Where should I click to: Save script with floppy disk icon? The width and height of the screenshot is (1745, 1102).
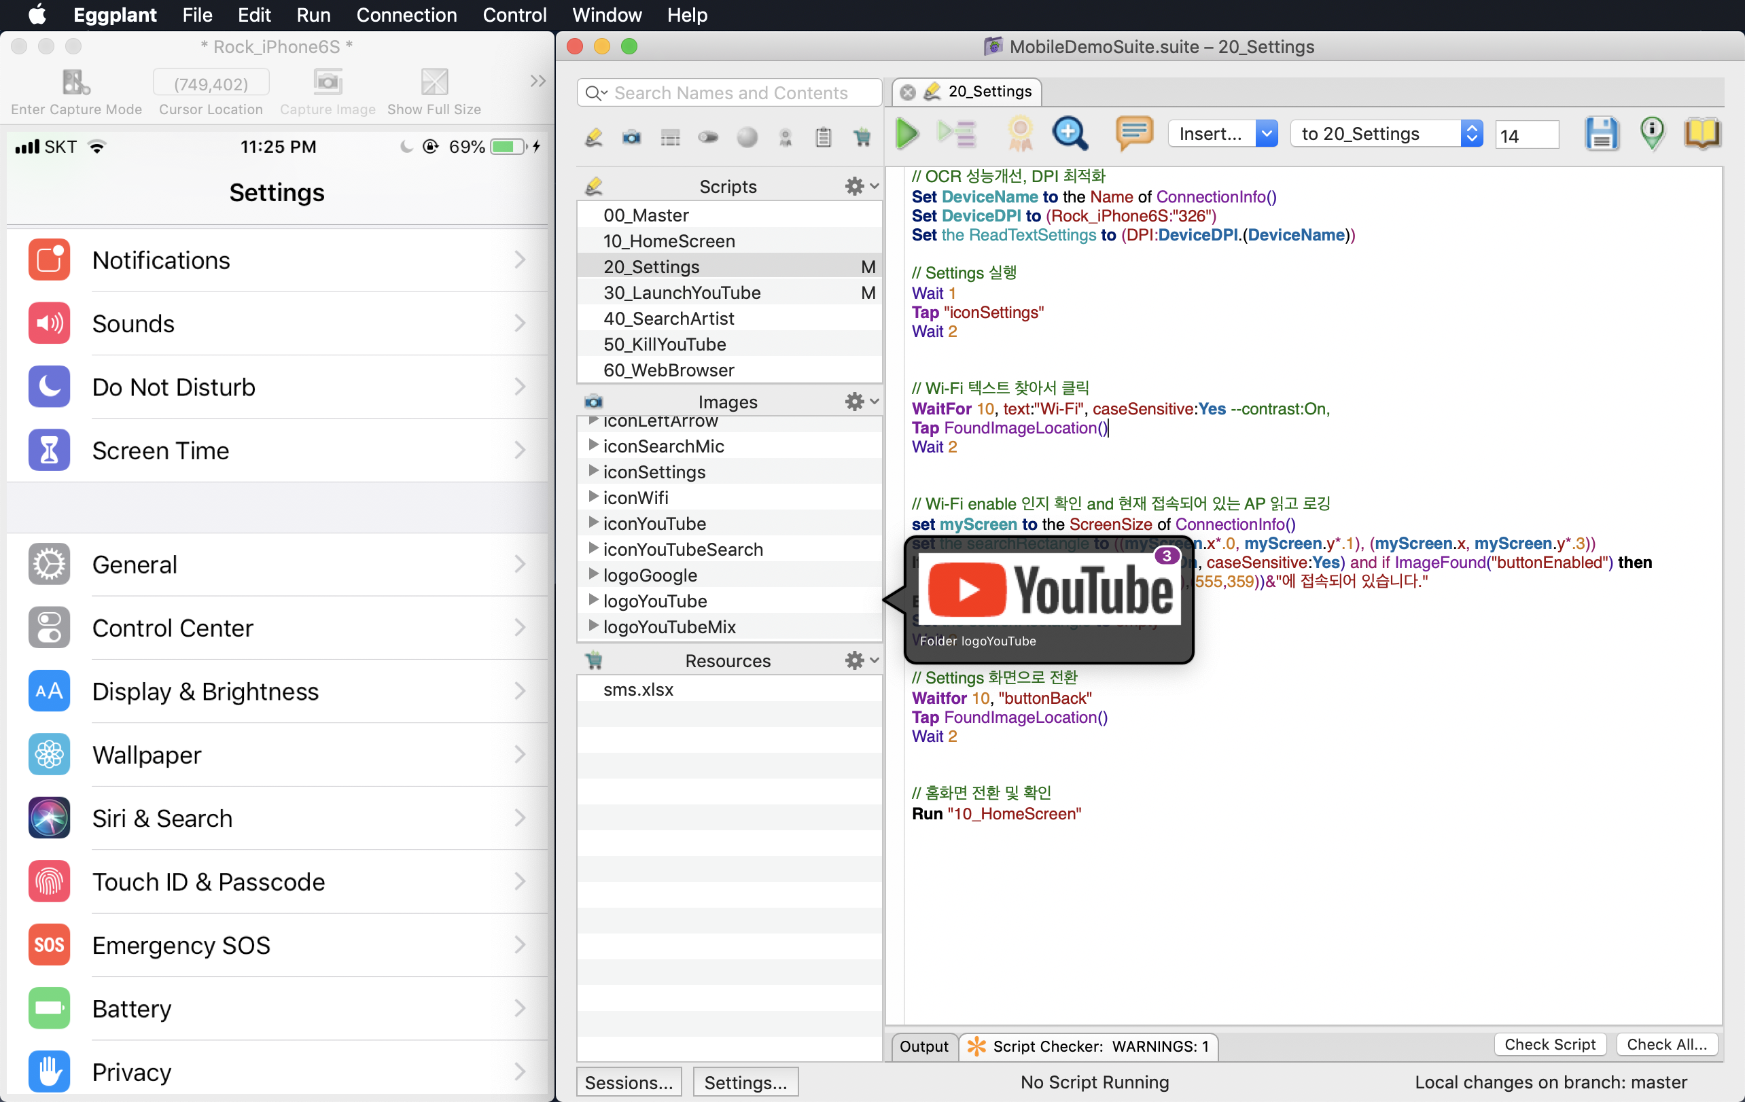tap(1601, 134)
